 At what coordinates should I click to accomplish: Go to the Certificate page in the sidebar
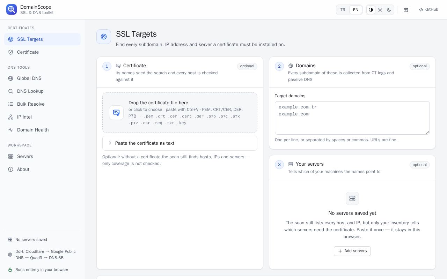pos(42,52)
